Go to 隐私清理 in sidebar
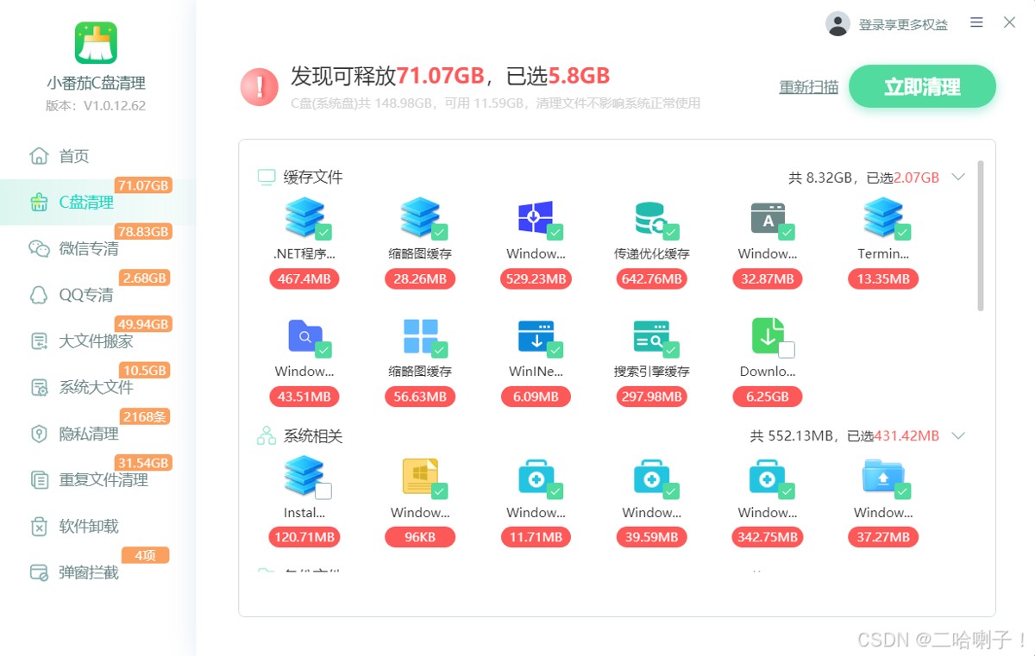 (x=88, y=434)
